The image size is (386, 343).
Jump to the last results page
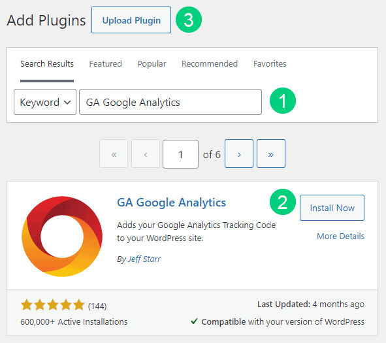271,154
